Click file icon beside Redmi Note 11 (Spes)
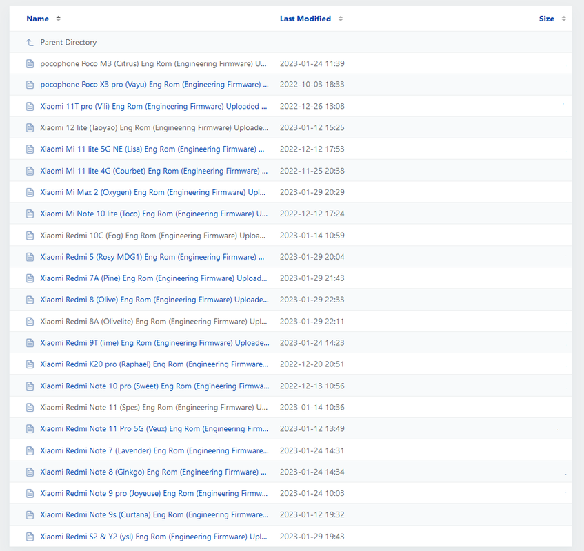The image size is (584, 551). click(30, 408)
